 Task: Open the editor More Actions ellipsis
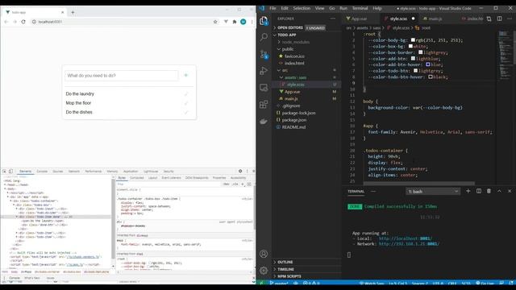click(510, 19)
